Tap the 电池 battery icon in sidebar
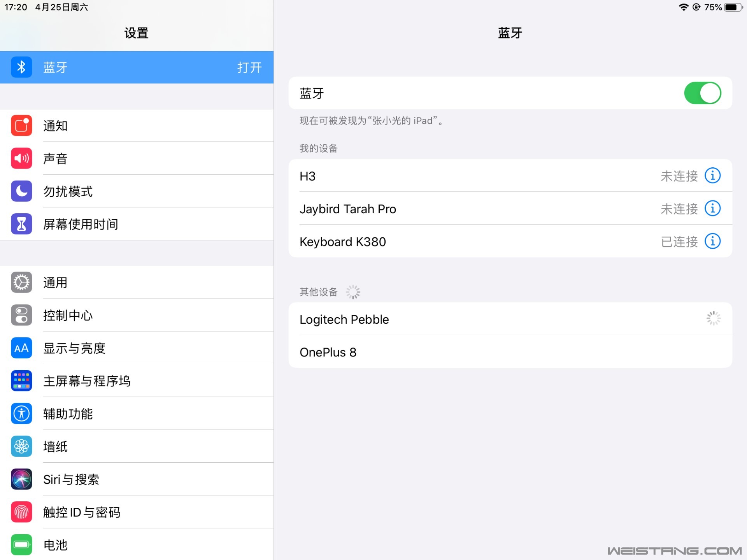Viewport: 747px width, 560px height. point(21,544)
